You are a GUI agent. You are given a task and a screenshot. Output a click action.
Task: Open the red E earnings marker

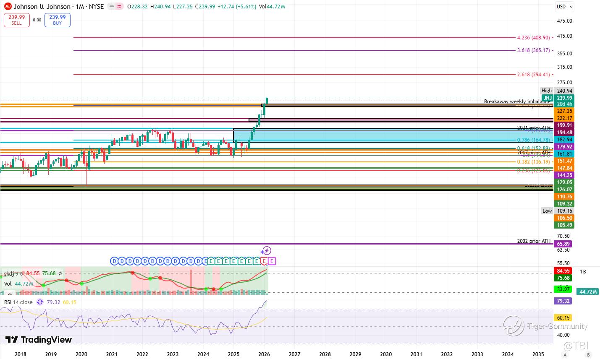click(x=264, y=261)
